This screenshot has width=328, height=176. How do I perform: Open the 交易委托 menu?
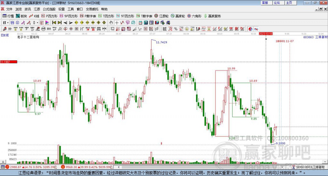[x=92, y=9]
